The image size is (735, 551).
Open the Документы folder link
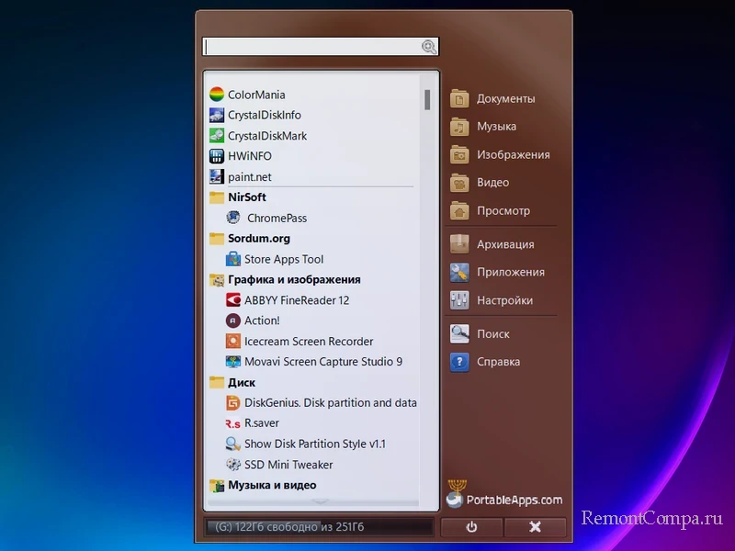click(x=504, y=99)
